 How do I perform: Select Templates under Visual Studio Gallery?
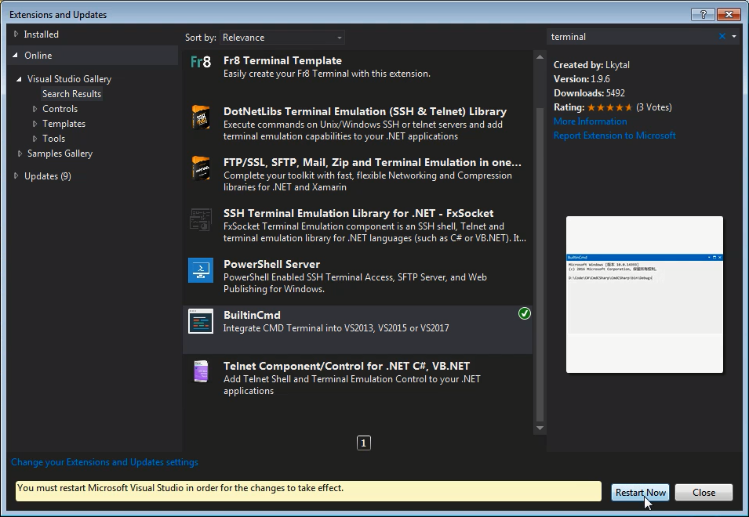(64, 124)
